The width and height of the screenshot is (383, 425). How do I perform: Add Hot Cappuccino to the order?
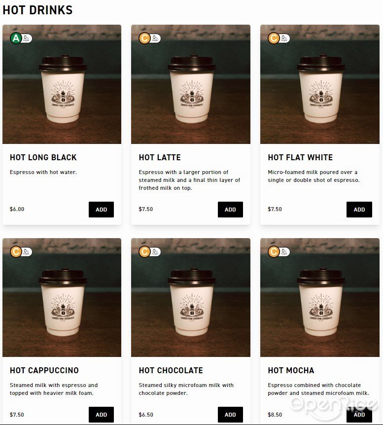point(101,415)
